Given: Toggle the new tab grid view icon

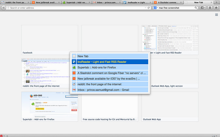Looking at the screenshot, I should tap(216, 15).
